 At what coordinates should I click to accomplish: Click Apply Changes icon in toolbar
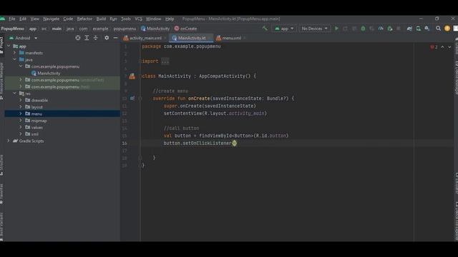coord(345,29)
